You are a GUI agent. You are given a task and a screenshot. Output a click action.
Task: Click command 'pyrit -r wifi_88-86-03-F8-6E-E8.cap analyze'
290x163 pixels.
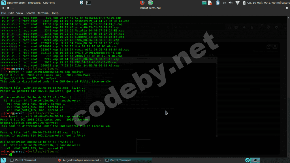[47, 117]
